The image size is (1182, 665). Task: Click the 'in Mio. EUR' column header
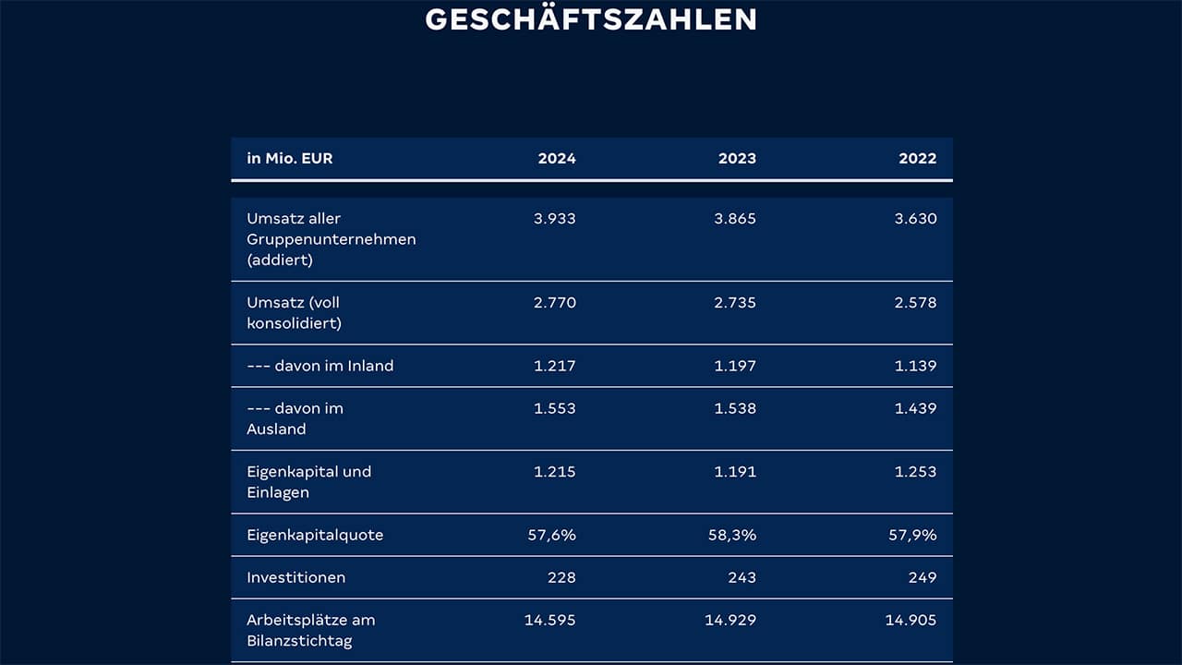(289, 158)
